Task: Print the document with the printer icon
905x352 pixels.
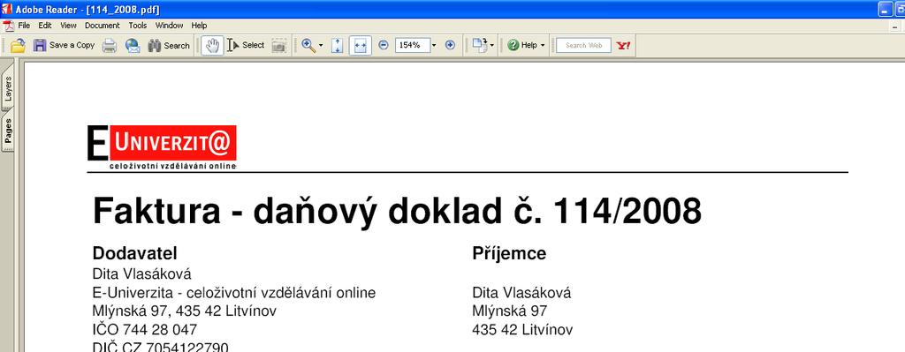Action: tap(109, 46)
